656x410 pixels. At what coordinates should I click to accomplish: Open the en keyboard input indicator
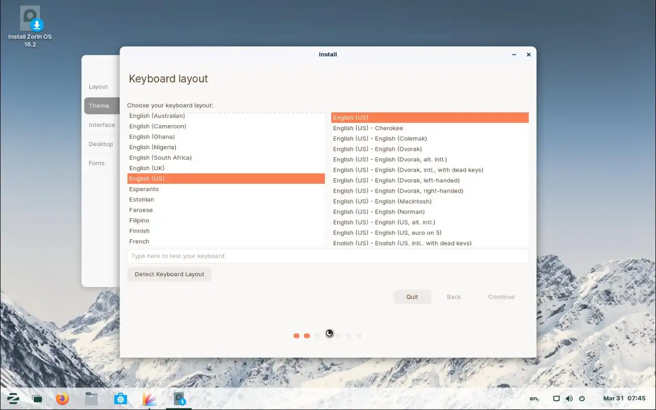[x=534, y=399]
